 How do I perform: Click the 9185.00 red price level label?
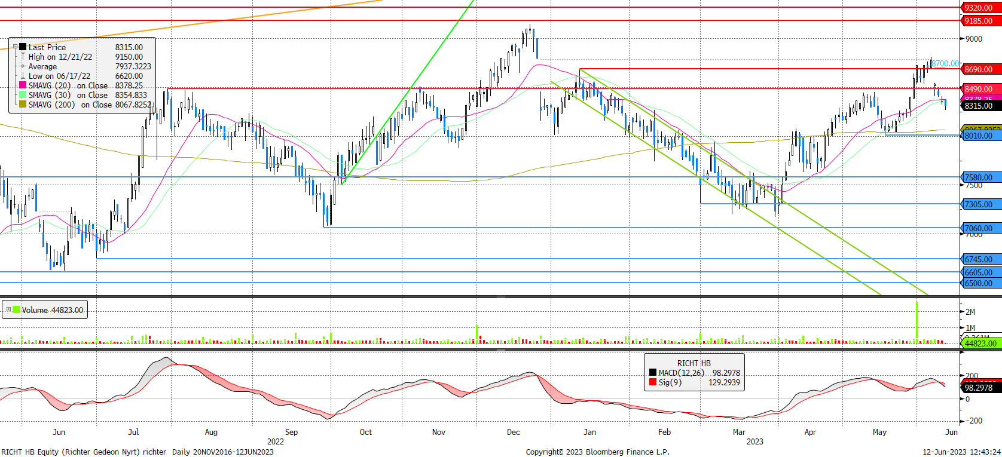coord(980,21)
